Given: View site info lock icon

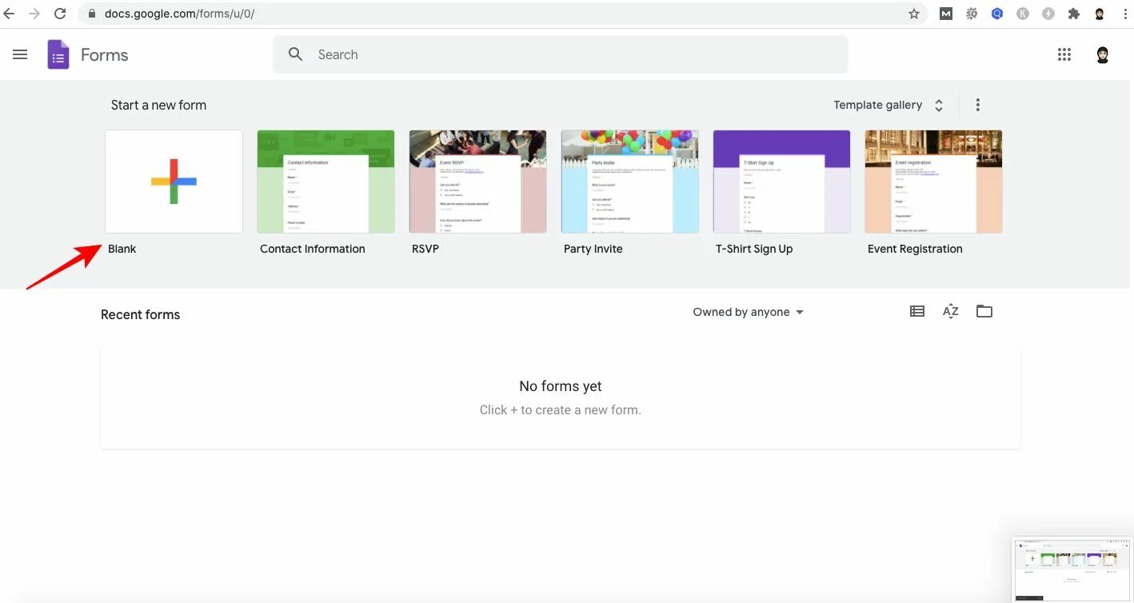Looking at the screenshot, I should click(x=92, y=14).
